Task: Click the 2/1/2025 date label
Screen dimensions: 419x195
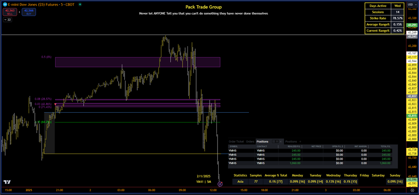Action: pos(204,176)
